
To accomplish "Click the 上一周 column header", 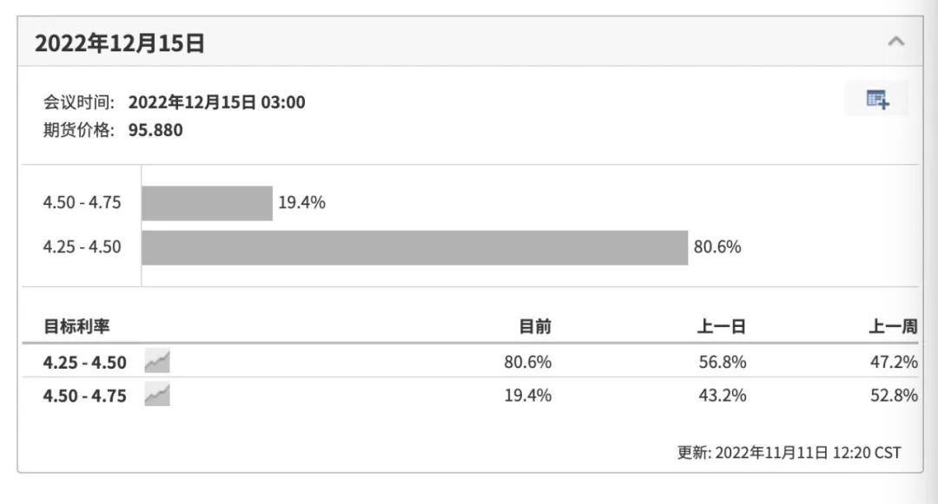I will (893, 327).
